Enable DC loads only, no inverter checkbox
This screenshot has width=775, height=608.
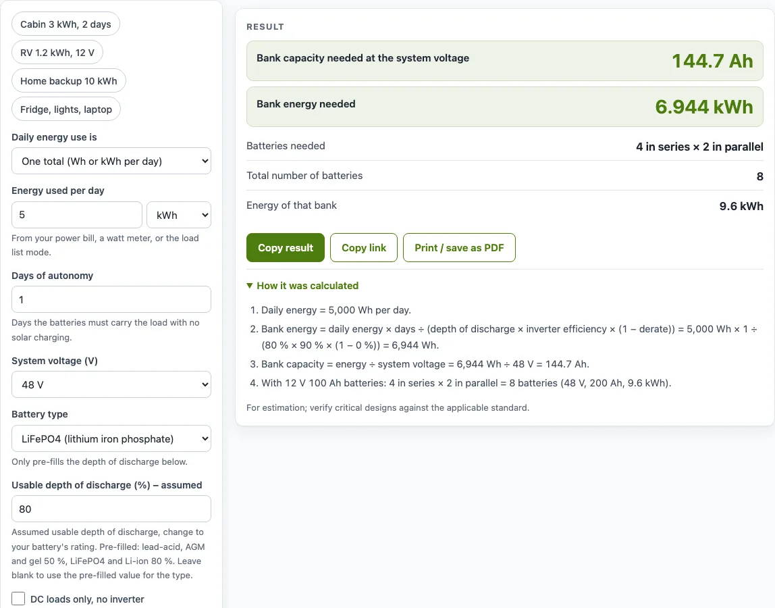18,599
